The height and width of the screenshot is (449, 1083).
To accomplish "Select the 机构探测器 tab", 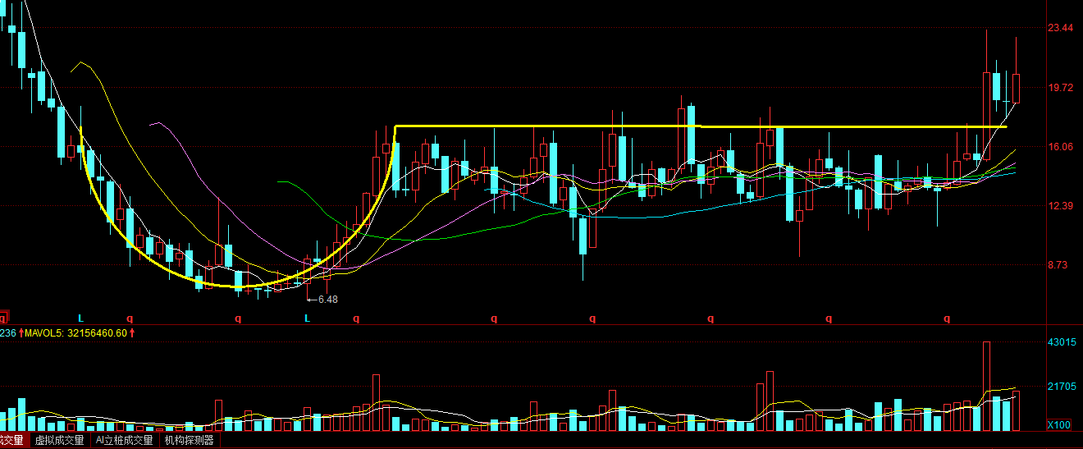I will [189, 441].
